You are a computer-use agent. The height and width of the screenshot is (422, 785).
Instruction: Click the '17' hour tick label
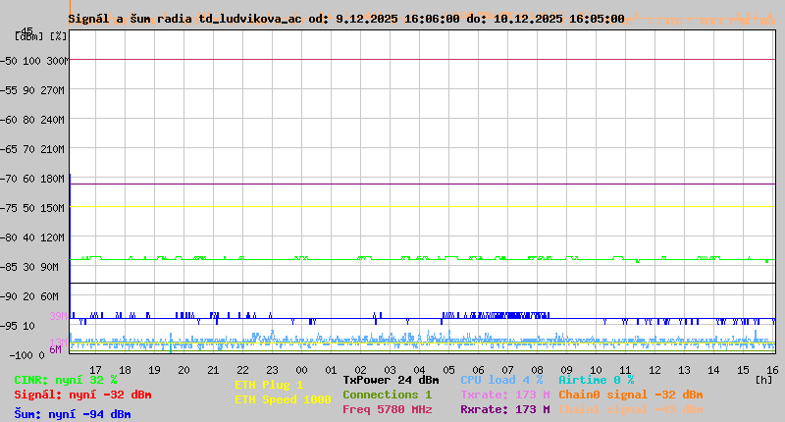(95, 370)
